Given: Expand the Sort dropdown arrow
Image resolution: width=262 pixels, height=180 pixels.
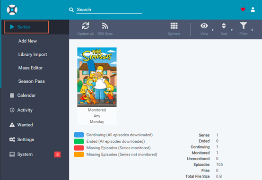Looking at the screenshot, I should pos(232,30).
